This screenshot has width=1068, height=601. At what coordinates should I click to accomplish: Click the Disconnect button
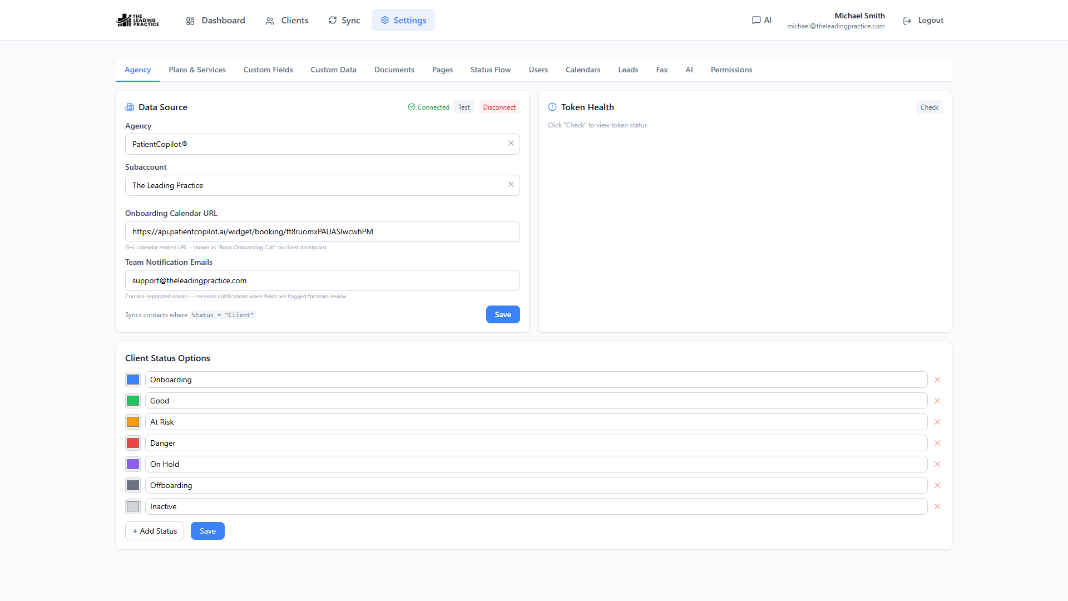(x=499, y=107)
